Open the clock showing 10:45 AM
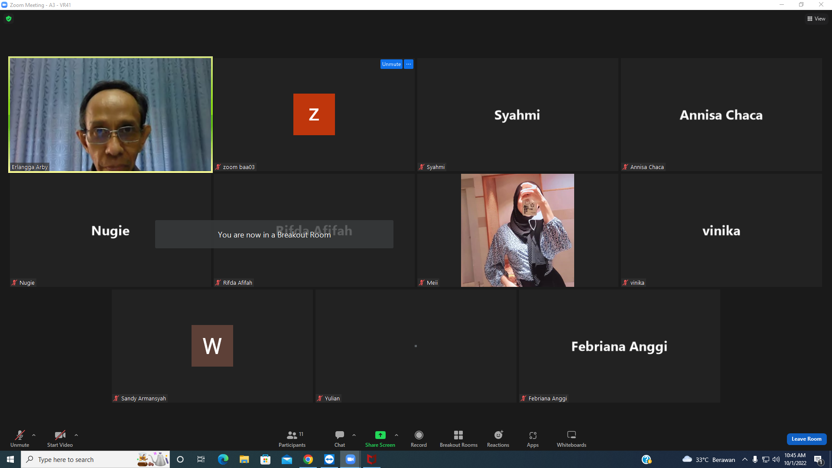This screenshot has height=468, width=832. tap(795, 459)
